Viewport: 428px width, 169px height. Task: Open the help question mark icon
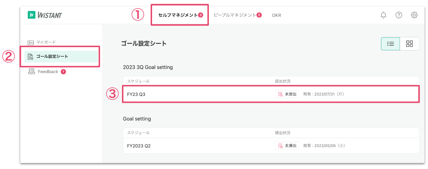click(399, 15)
